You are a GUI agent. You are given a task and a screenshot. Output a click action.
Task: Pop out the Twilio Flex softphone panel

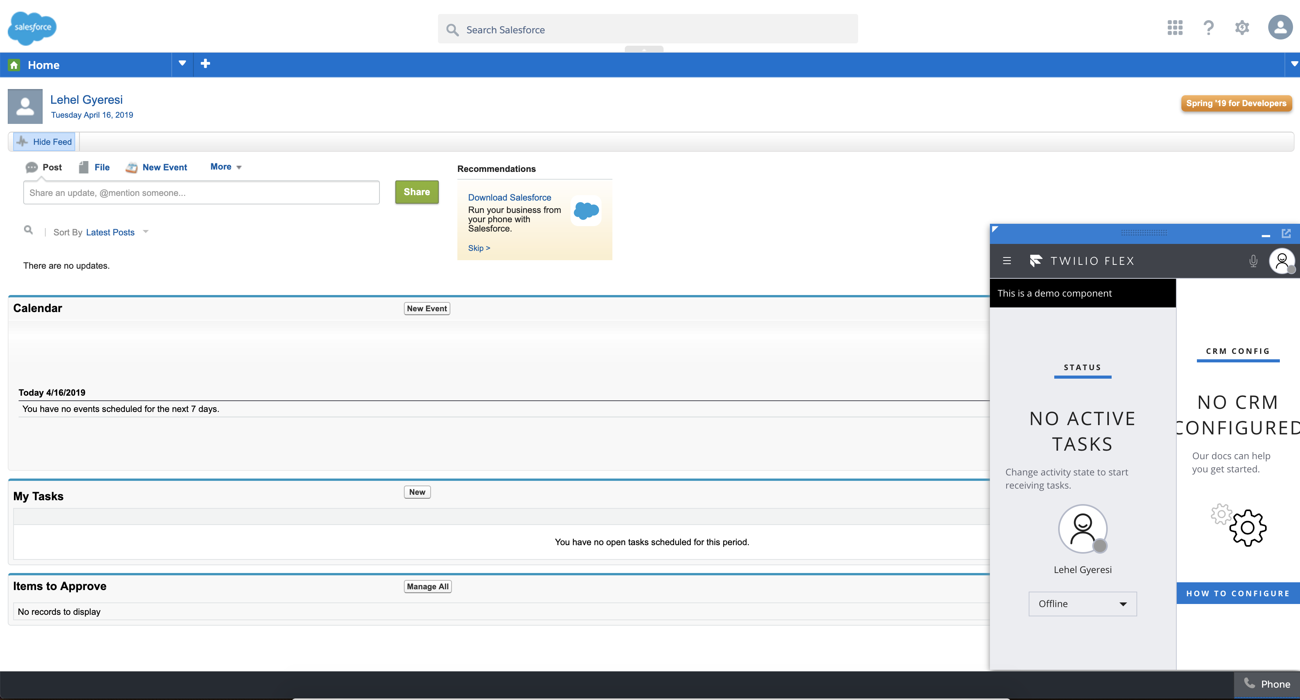tap(1286, 233)
